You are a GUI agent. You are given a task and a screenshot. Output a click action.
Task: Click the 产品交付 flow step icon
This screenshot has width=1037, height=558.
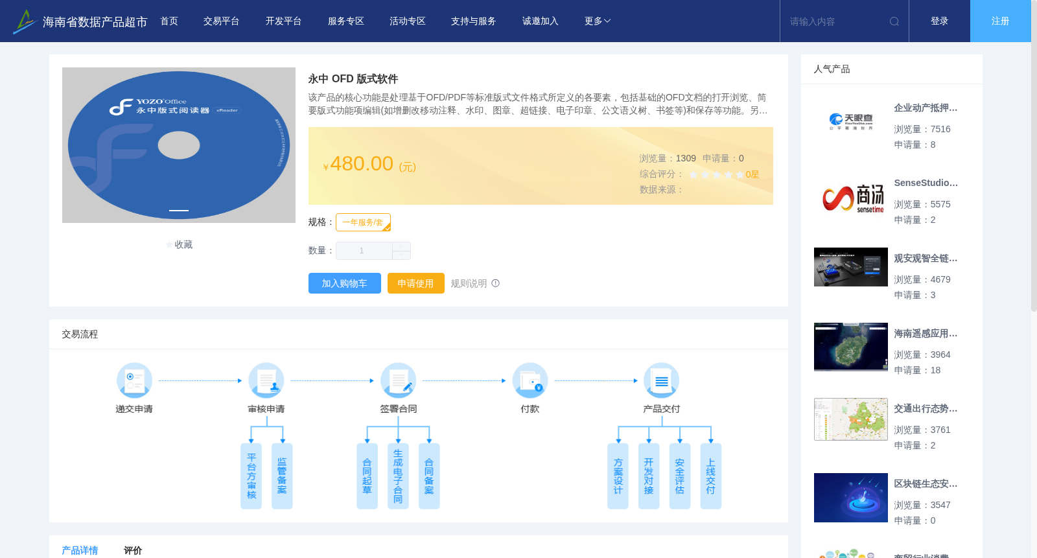[x=662, y=380]
